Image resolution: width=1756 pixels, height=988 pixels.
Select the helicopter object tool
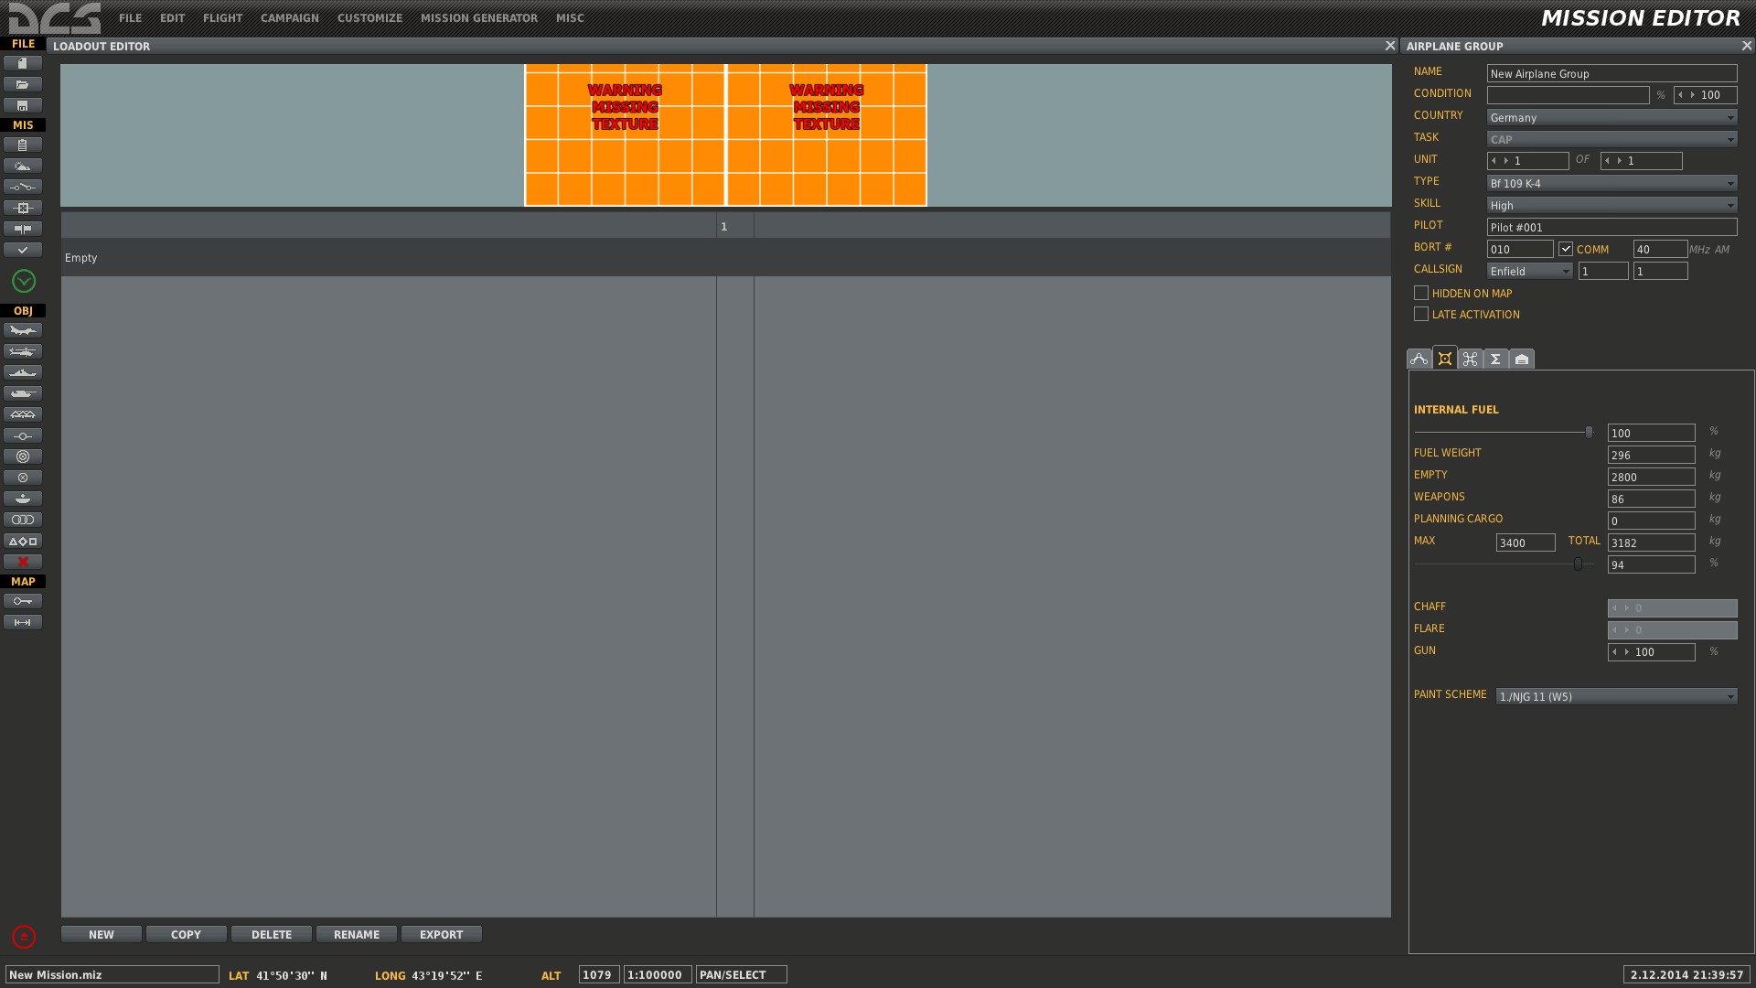[x=23, y=351]
